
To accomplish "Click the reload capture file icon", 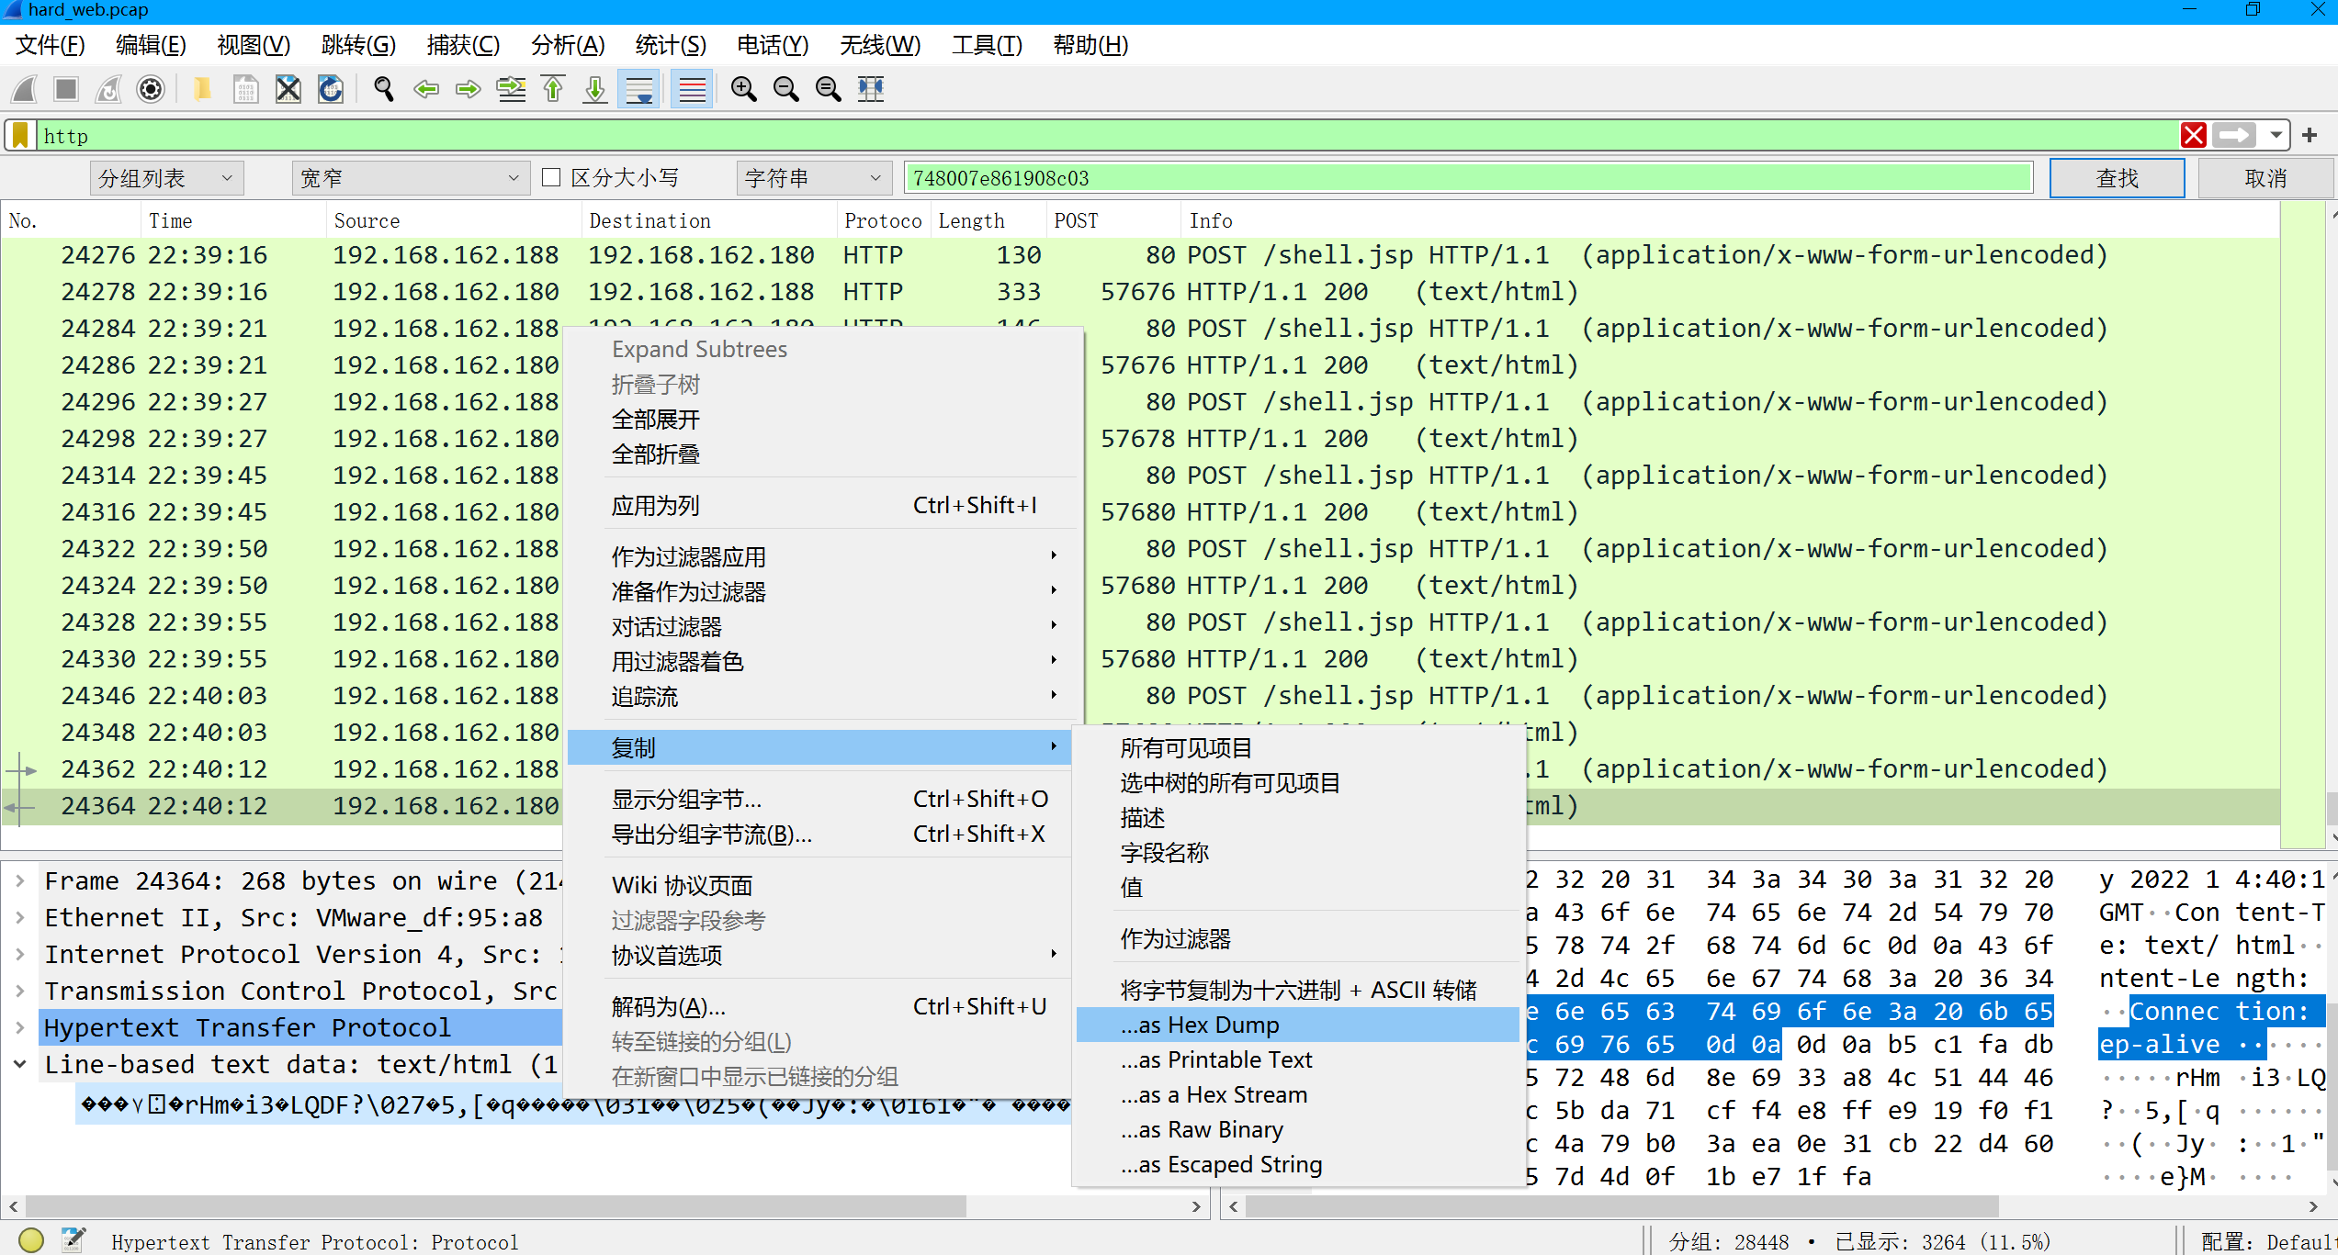I will click(331, 89).
